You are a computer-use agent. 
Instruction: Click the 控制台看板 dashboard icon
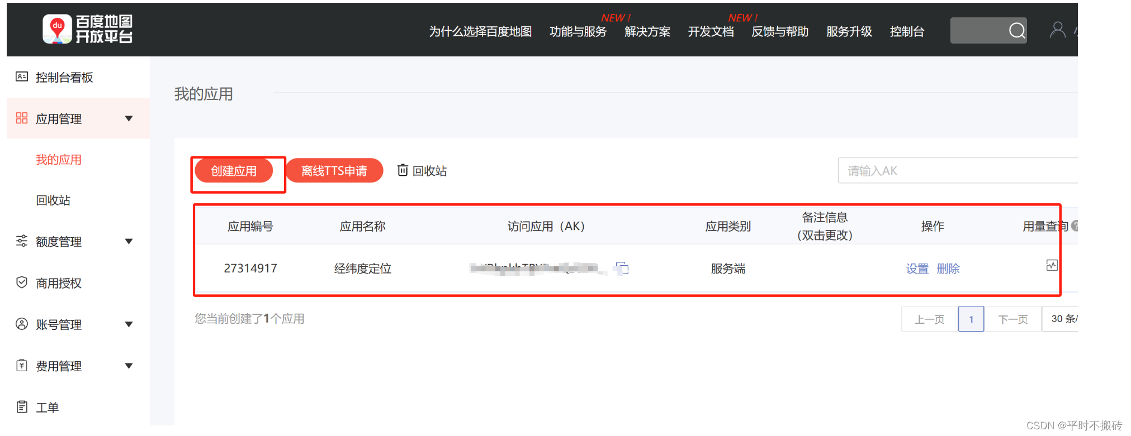coord(22,77)
